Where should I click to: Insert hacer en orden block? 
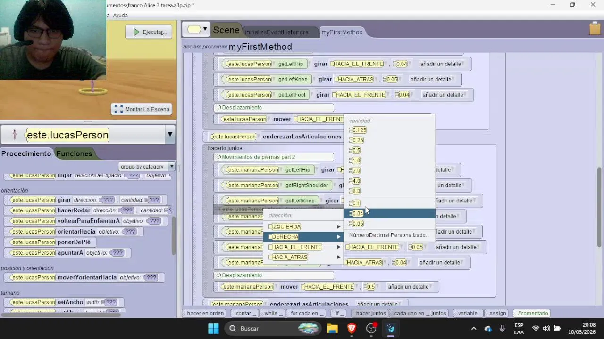pyautogui.click(x=205, y=313)
